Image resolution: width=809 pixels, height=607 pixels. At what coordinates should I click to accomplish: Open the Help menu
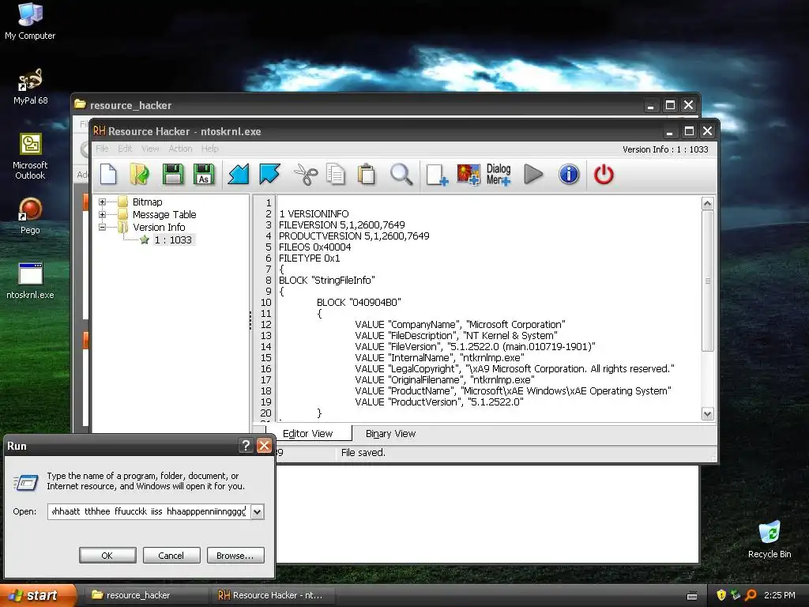[209, 149]
